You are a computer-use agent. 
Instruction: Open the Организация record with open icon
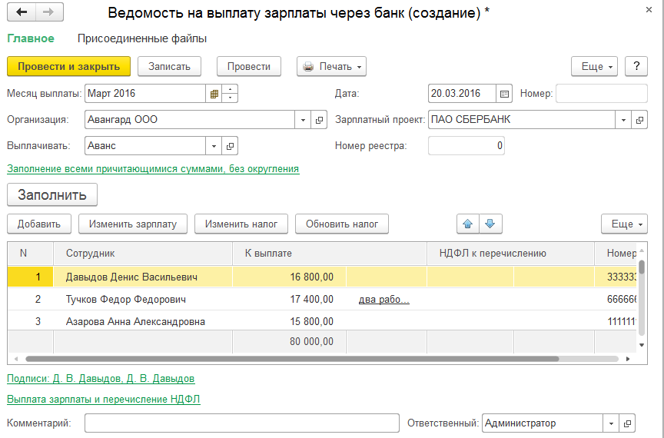click(x=320, y=120)
